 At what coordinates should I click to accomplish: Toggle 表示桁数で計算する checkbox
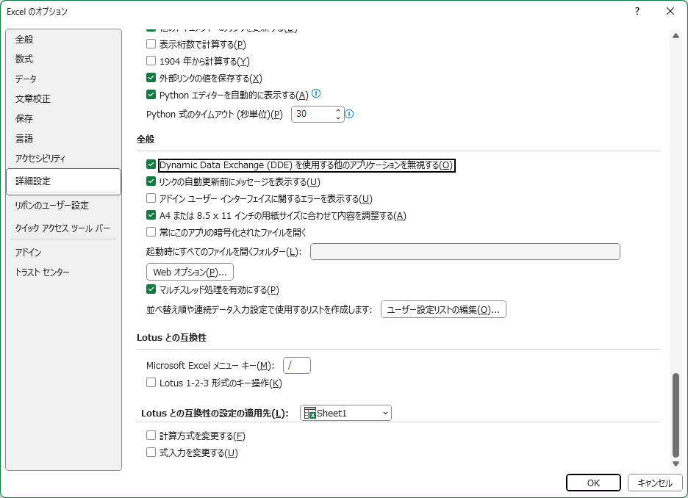(x=151, y=44)
